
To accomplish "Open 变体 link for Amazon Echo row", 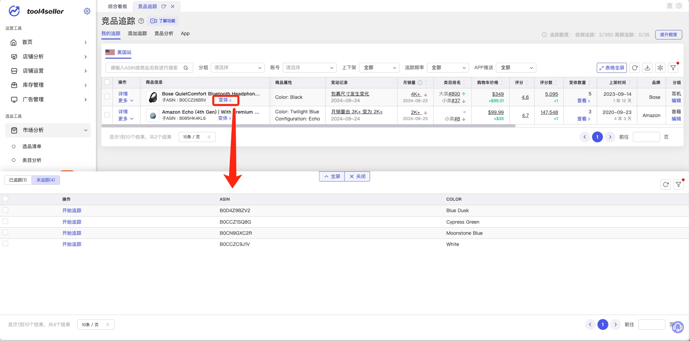I will click(x=224, y=118).
